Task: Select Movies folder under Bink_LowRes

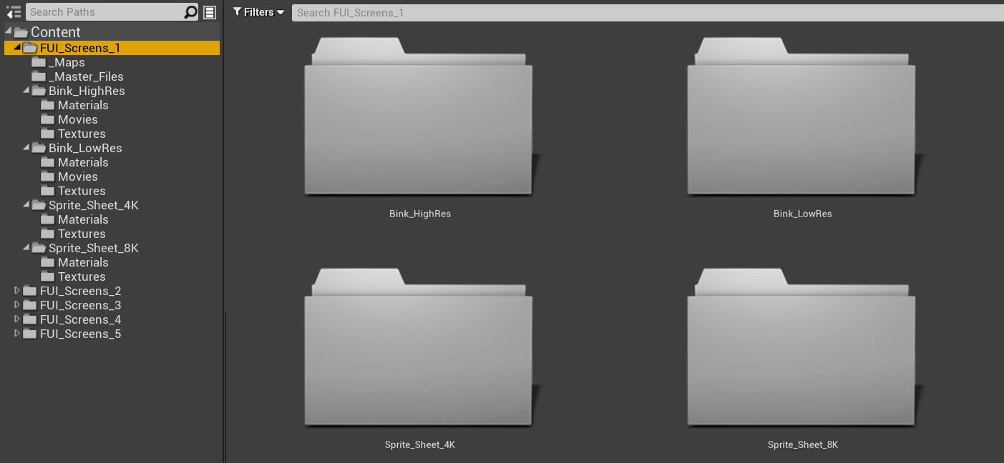Action: (77, 176)
